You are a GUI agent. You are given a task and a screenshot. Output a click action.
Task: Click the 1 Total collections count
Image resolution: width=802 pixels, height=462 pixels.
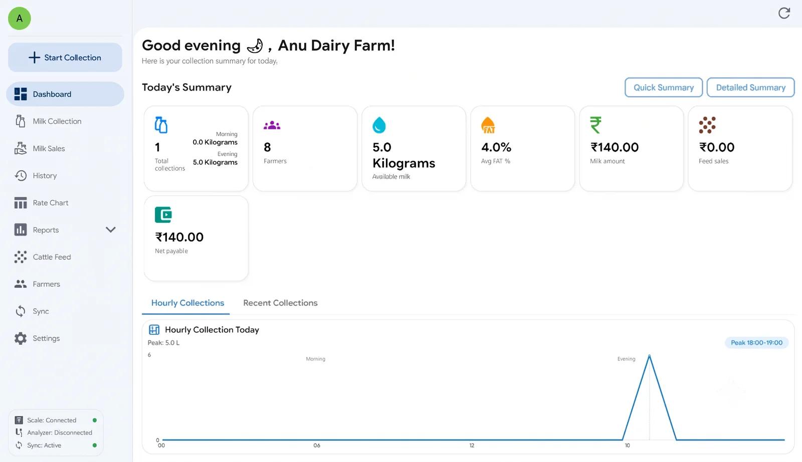pyautogui.click(x=157, y=147)
